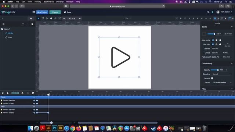Open the Tom Satori account menu
This screenshot has height=132, width=235.
pos(224,12)
